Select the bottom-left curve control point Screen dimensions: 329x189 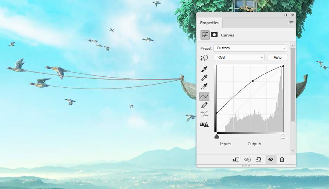[x=218, y=113]
